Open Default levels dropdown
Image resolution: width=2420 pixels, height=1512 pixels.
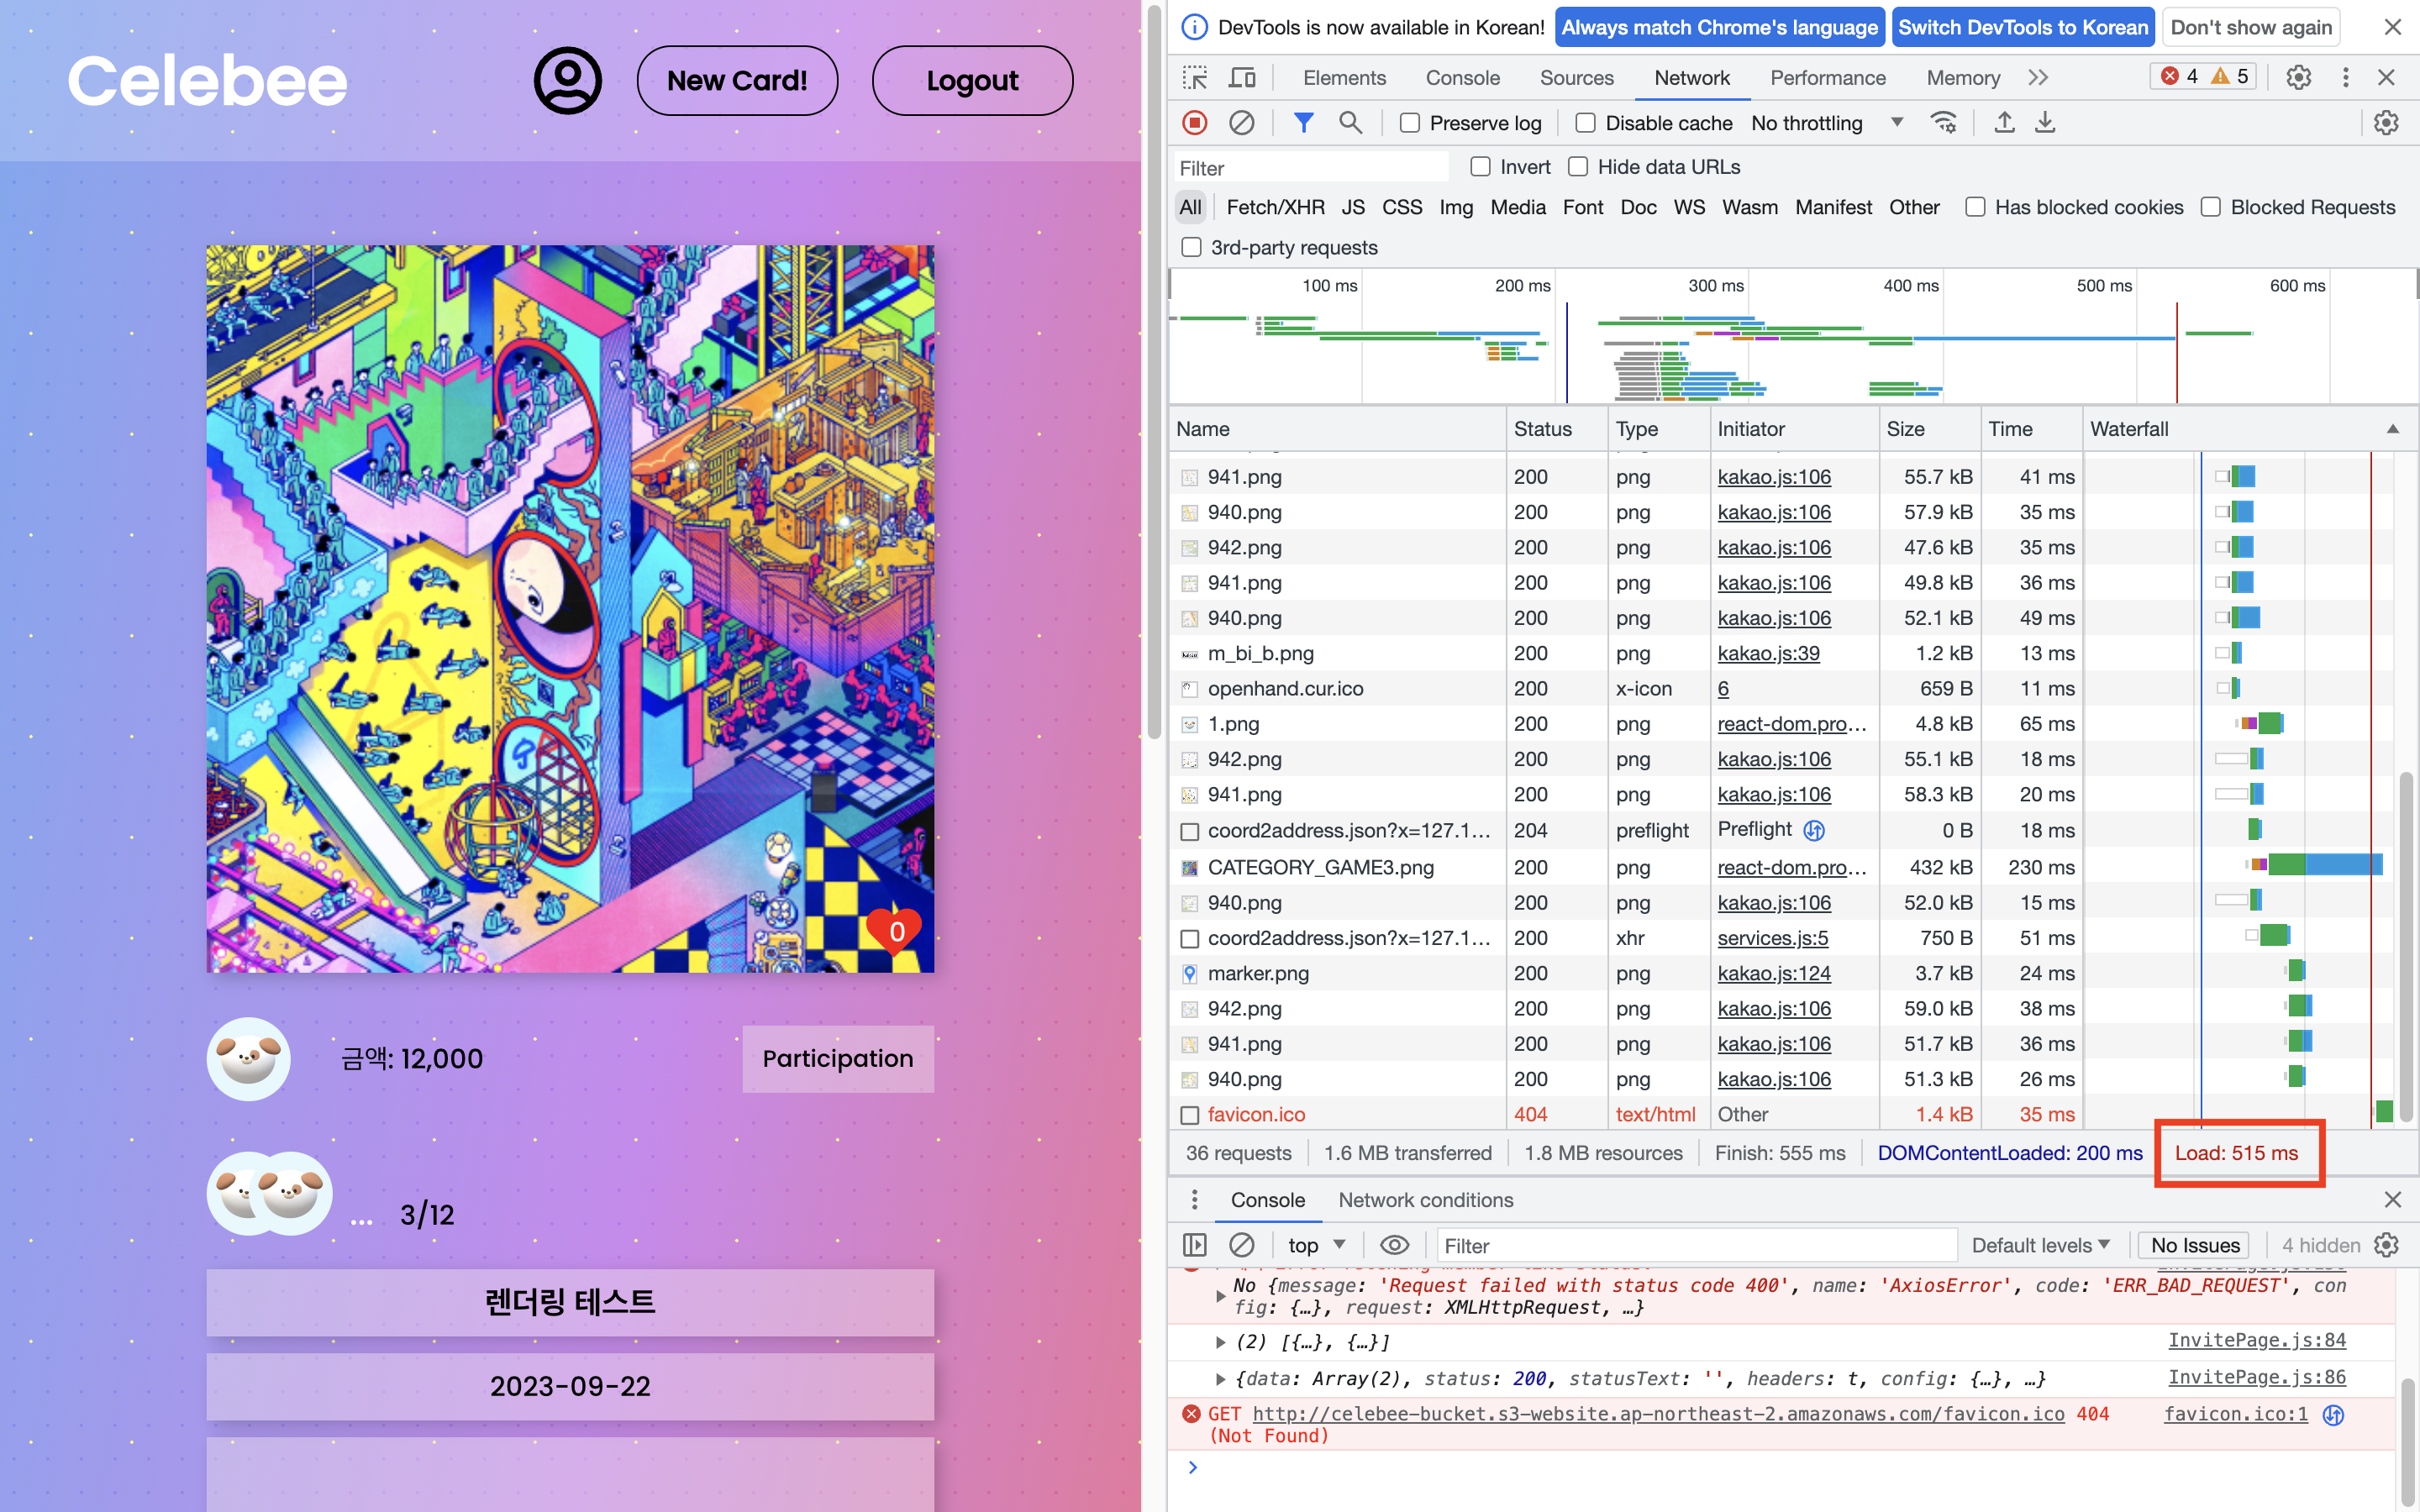[x=2040, y=1245]
